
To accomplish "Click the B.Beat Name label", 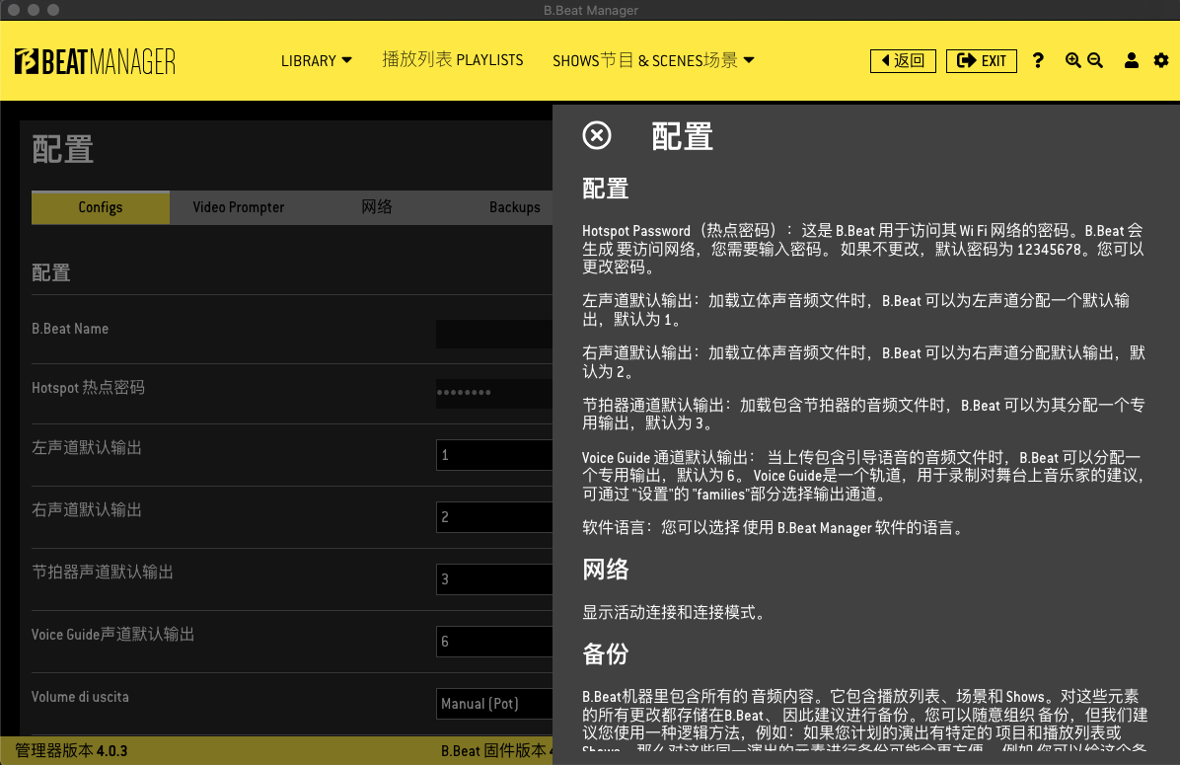I will (70, 329).
